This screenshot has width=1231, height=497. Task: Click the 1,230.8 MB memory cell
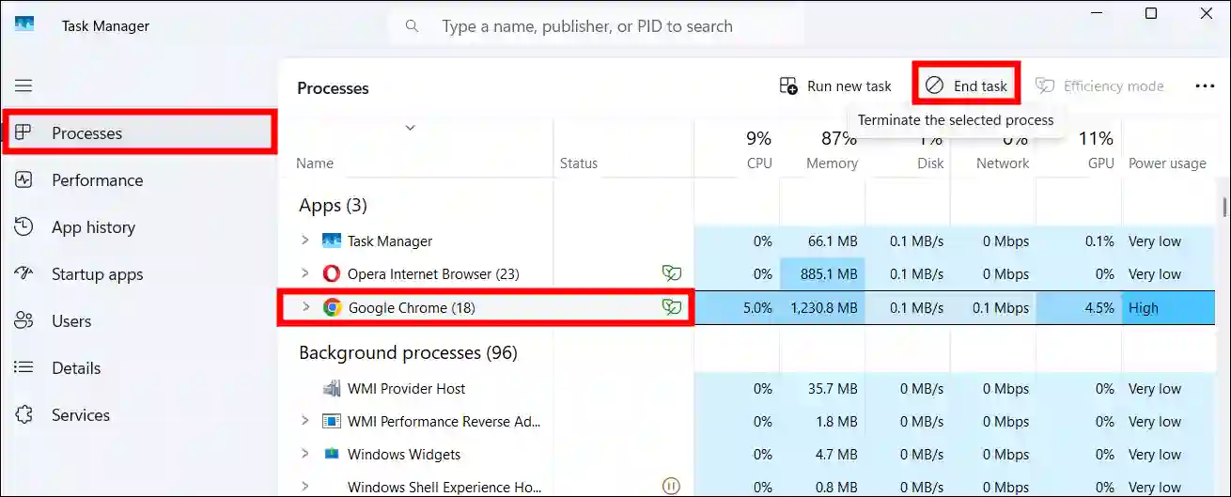point(823,307)
